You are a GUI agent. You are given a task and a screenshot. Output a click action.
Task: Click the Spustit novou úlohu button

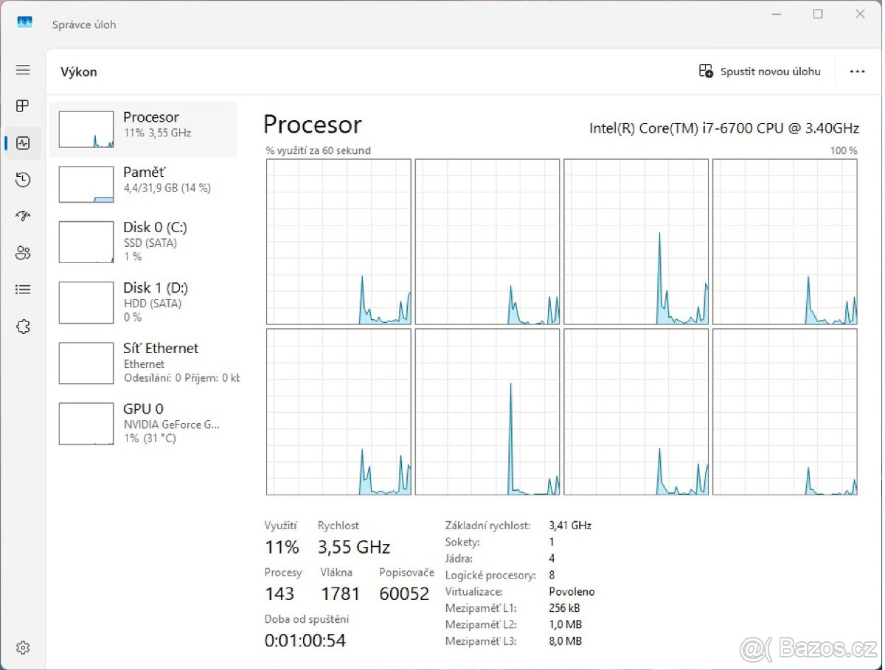760,71
